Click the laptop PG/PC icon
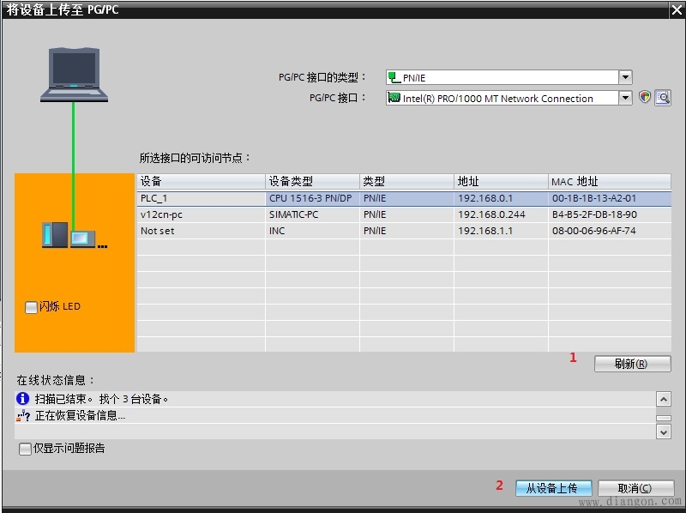The image size is (686, 513). pos(74,74)
